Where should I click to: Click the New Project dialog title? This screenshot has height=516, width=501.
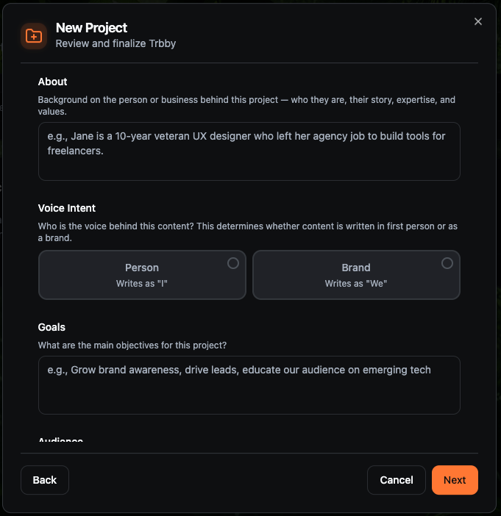tap(91, 28)
